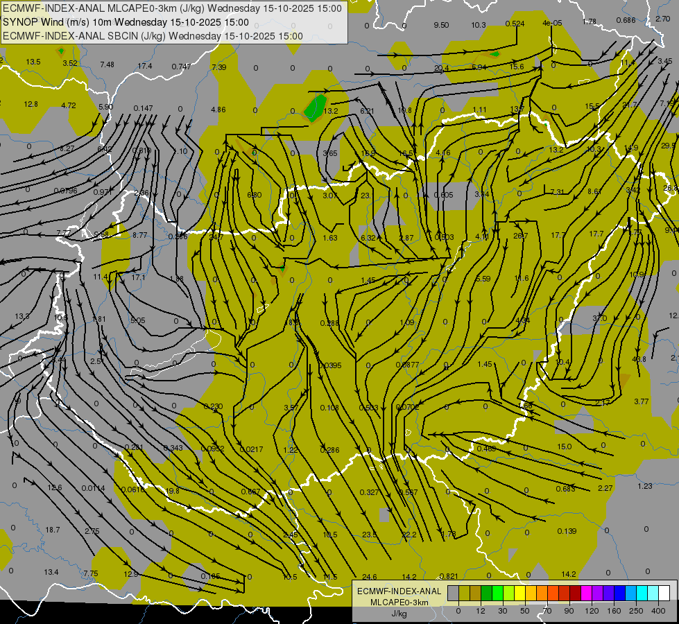Click the map value 12.8

[x=31, y=104]
